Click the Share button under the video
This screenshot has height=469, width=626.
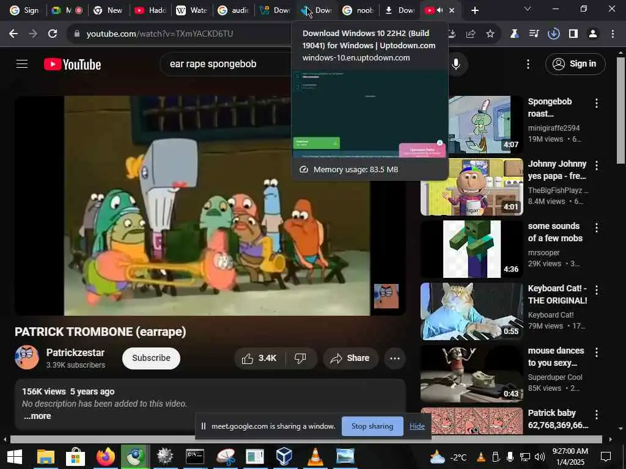pos(350,358)
